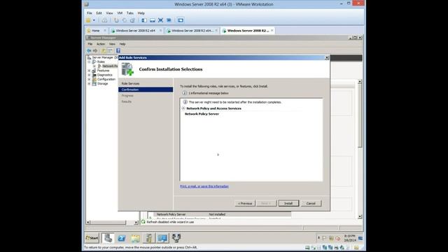Click the console tree horizontal scrollbar

point(112,223)
